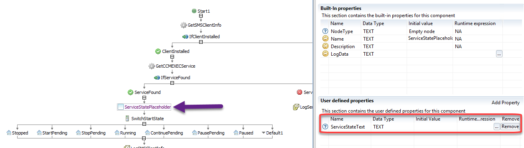
Task: Select the green Start1 node icon
Action: [194, 11]
